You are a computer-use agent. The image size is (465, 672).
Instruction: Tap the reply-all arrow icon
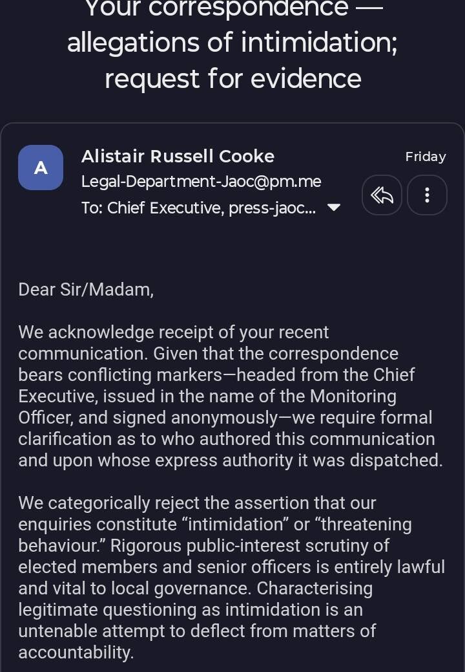(x=382, y=195)
